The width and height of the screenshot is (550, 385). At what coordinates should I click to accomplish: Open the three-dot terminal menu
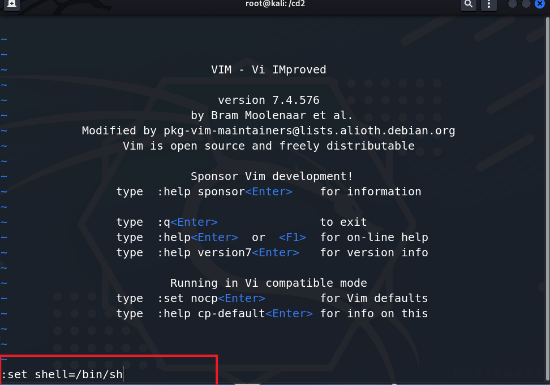489,4
